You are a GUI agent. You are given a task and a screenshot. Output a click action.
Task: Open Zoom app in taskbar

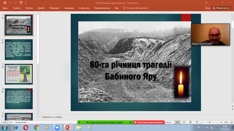[57, 128]
